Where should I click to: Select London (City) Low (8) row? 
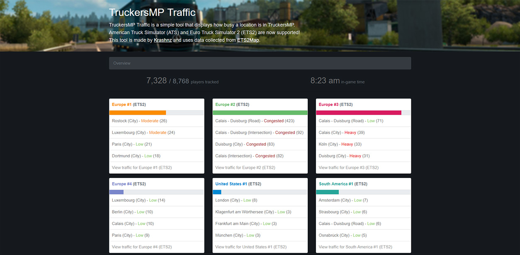click(x=260, y=200)
